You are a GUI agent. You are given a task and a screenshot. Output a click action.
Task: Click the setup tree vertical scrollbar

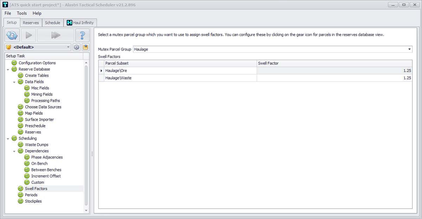[87, 135]
